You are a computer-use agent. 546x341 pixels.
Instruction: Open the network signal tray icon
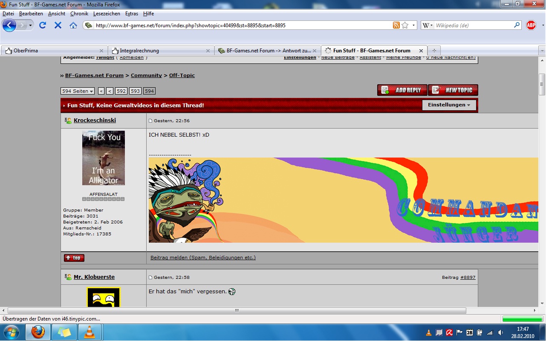490,332
